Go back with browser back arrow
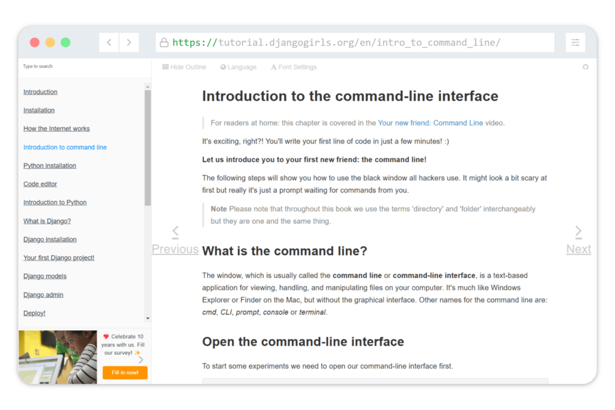The width and height of the screenshot is (615, 410). [x=109, y=43]
